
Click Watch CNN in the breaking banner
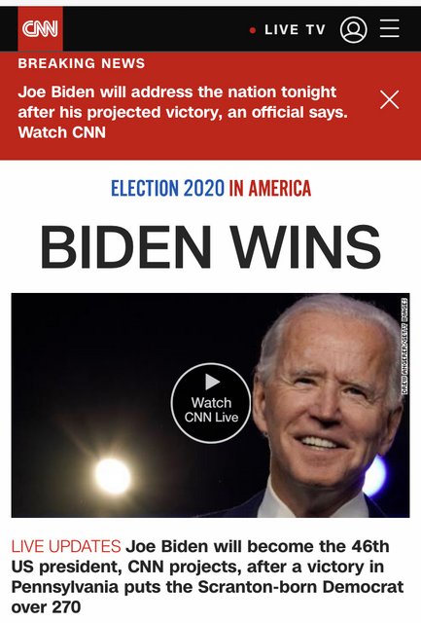pyautogui.click(x=62, y=132)
